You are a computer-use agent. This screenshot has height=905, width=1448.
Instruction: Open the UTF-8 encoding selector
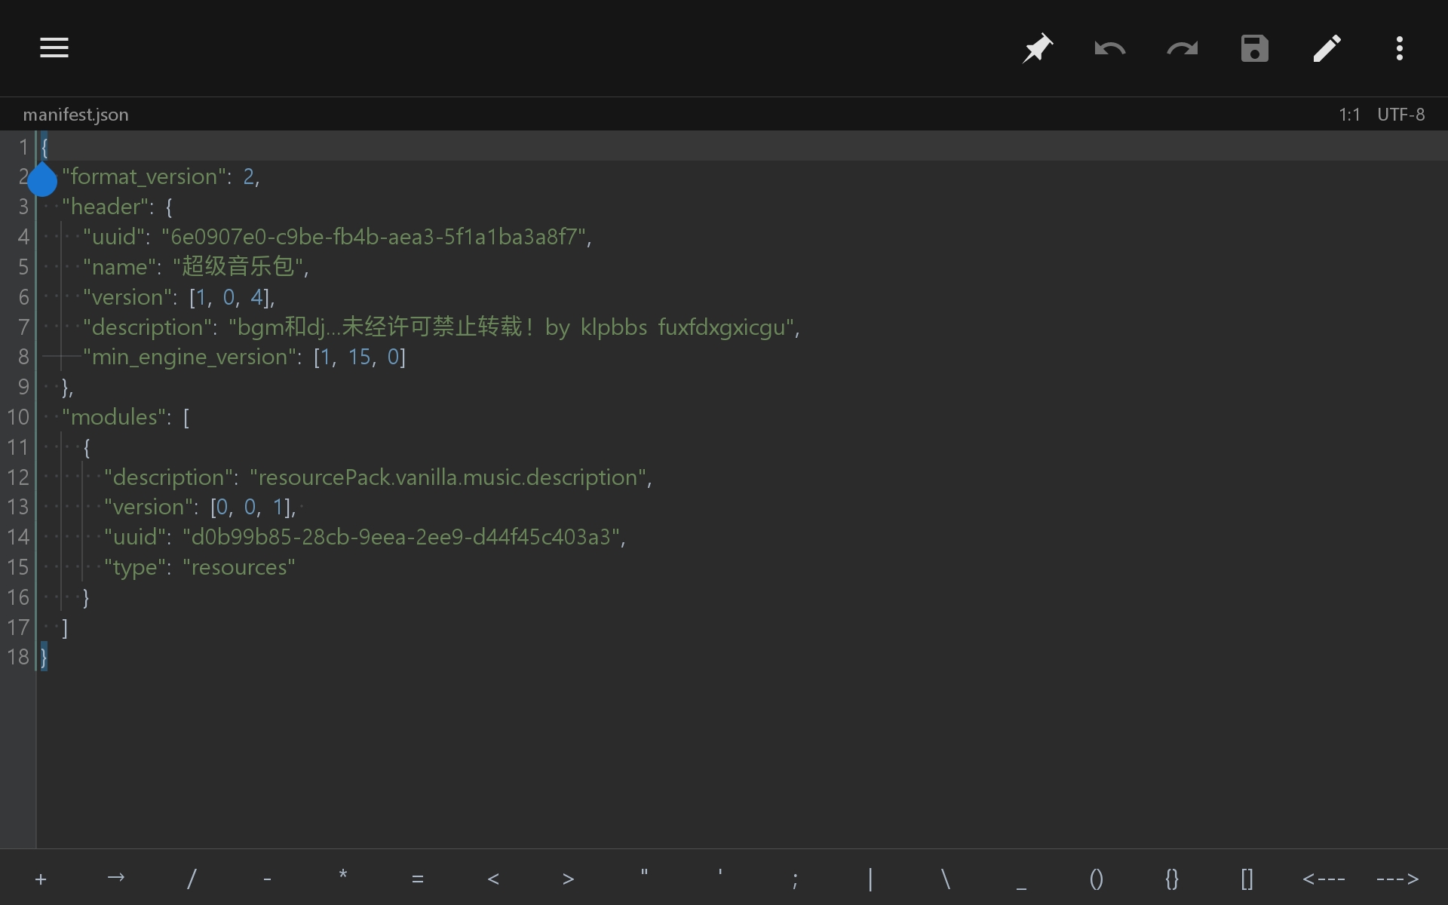pyautogui.click(x=1401, y=115)
